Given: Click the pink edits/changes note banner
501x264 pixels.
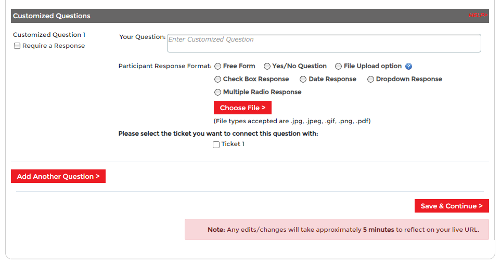Looking at the screenshot, I should (x=337, y=230).
